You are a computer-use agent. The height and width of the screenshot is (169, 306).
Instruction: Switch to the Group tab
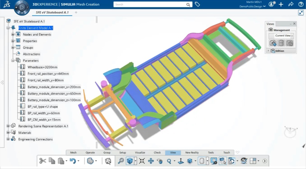pyautogui.click(x=107, y=153)
